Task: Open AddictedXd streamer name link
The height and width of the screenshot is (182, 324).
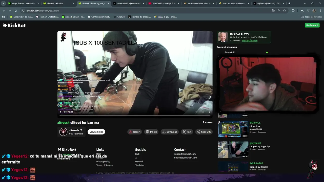Action: tap(256, 163)
